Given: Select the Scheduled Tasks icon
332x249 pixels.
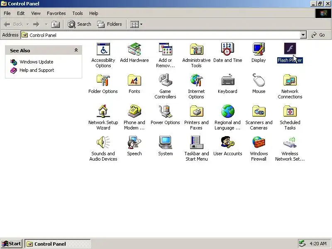Looking at the screenshot, I should 290,111.
